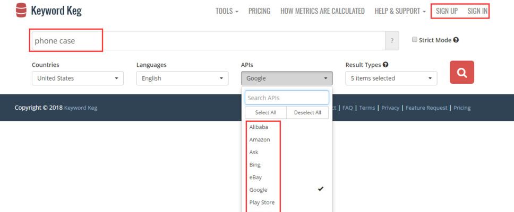
Task: Click the Keyword Keg header title
Action: coord(56,11)
